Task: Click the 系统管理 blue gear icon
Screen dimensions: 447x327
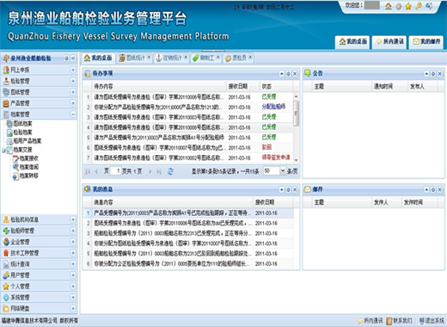Action: (x=6, y=298)
